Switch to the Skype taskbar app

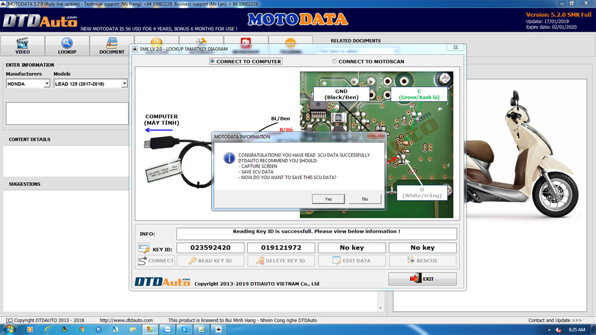pos(184,330)
